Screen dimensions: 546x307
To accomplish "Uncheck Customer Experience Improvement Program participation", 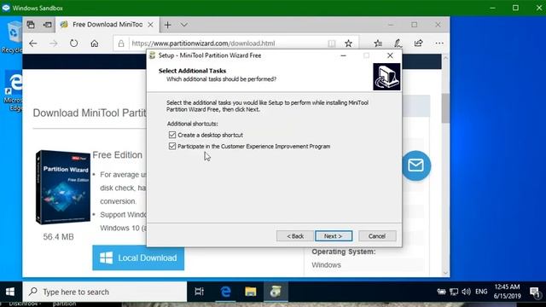I will click(x=172, y=146).
